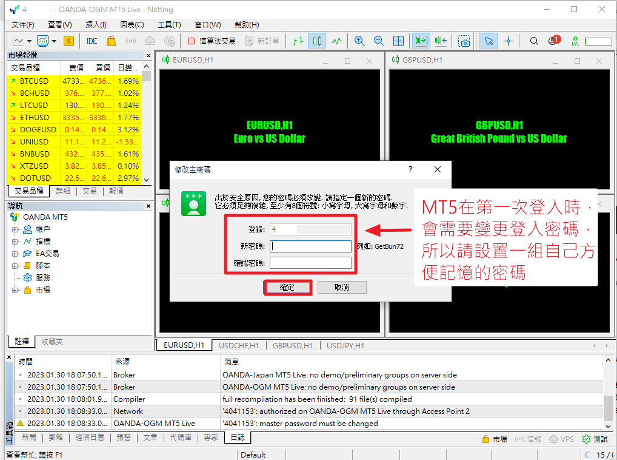
Task: Open the cloud VPS toolbar icon
Action: click(x=150, y=41)
